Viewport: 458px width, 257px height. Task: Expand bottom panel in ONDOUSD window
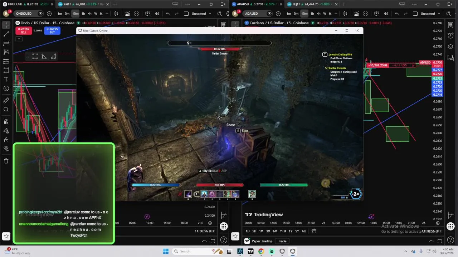tap(204, 241)
